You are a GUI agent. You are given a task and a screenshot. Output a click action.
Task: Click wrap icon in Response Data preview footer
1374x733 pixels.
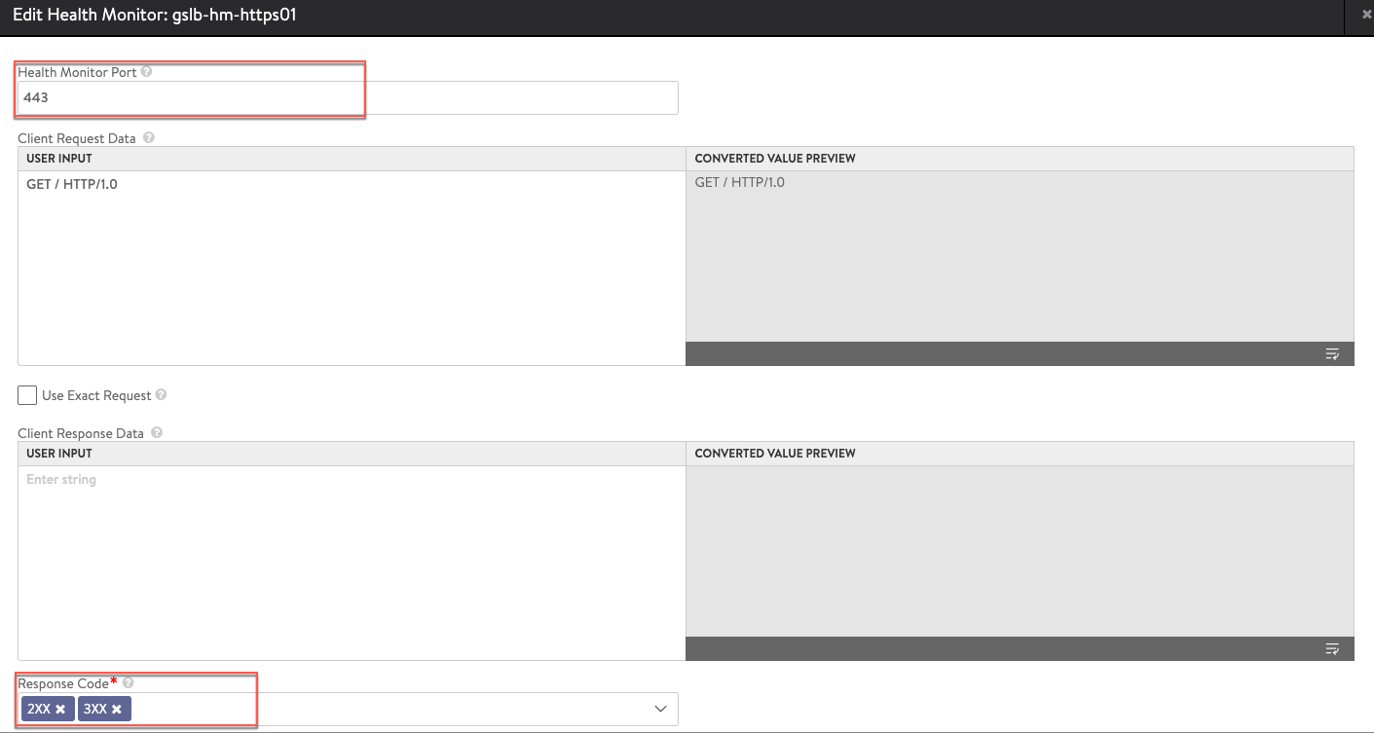(x=1332, y=649)
